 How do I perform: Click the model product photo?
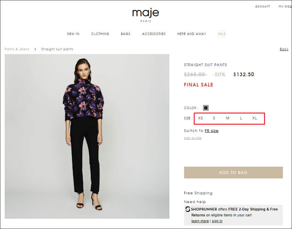[x=87, y=136]
